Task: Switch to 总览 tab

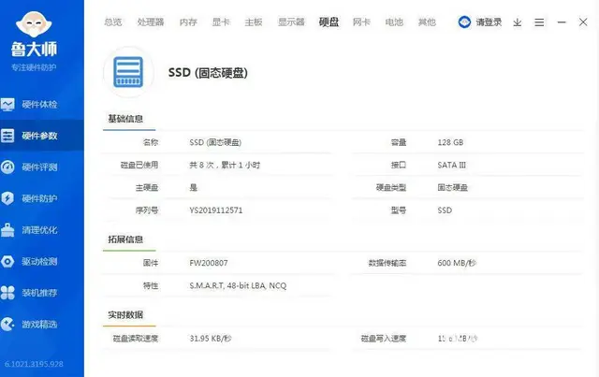Action: pos(113,22)
